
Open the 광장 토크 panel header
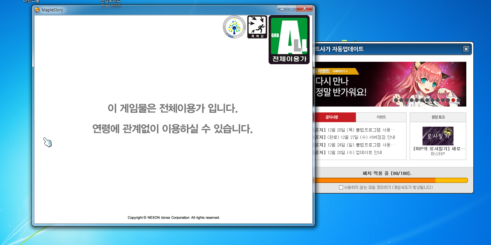[x=438, y=117]
